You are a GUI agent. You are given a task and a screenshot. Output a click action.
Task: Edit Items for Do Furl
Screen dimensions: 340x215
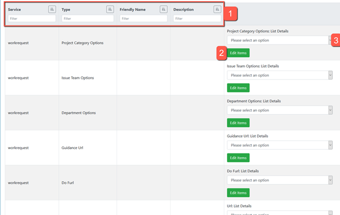(238, 192)
